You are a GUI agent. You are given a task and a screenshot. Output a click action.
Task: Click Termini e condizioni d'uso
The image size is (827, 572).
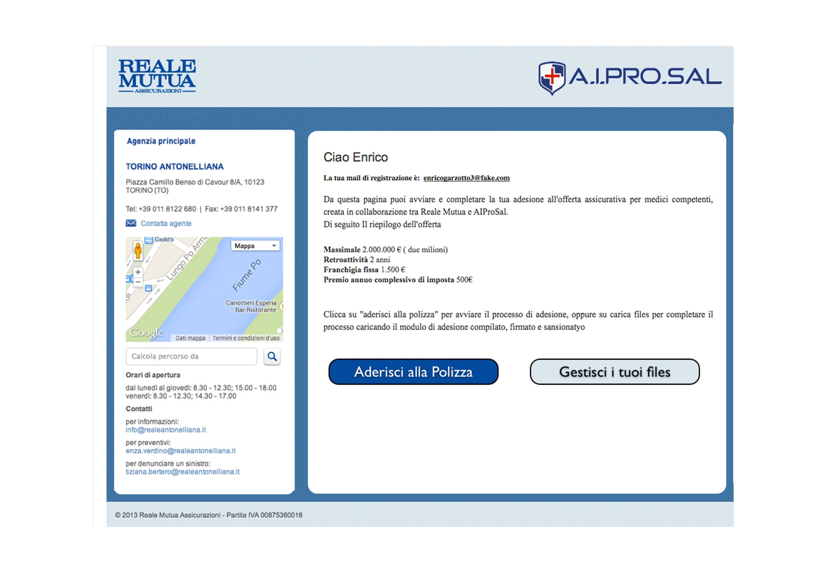point(246,338)
